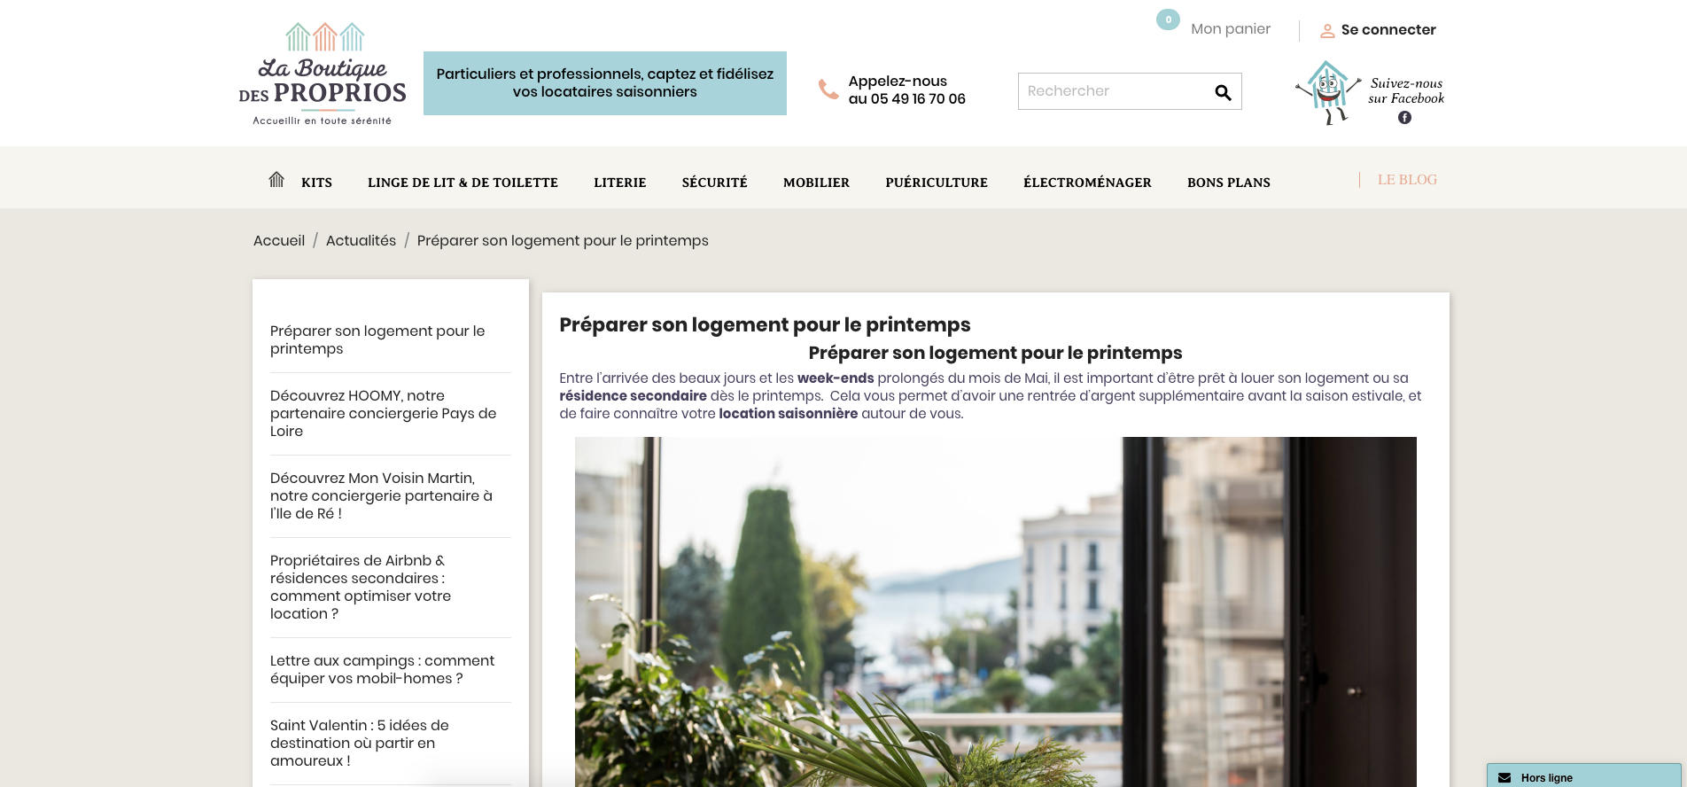Click Actualités in the breadcrumb
This screenshot has height=787, width=1687.
click(361, 241)
